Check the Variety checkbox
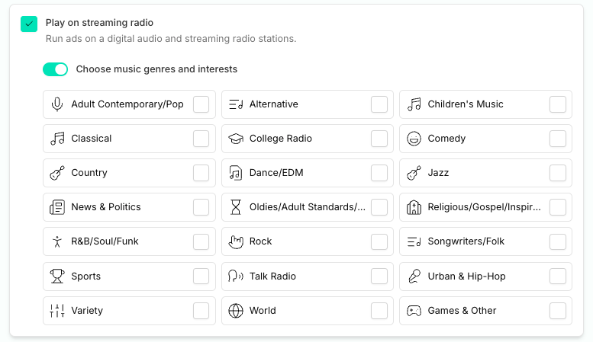Image resolution: width=593 pixels, height=342 pixels. point(201,311)
